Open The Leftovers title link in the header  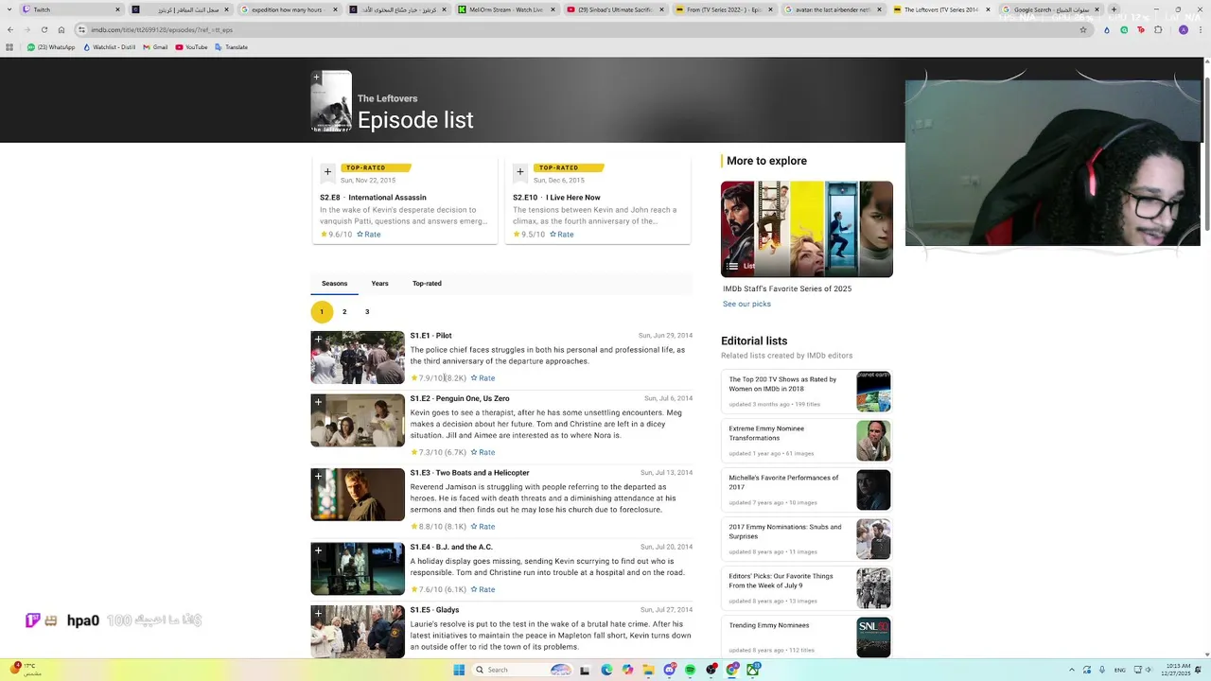(x=387, y=98)
